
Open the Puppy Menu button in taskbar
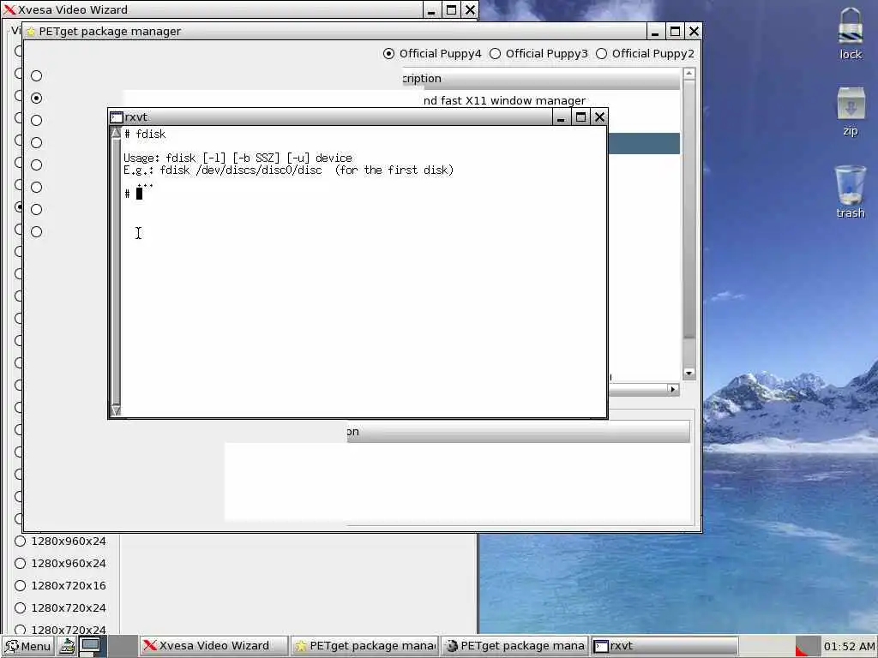[28, 646]
